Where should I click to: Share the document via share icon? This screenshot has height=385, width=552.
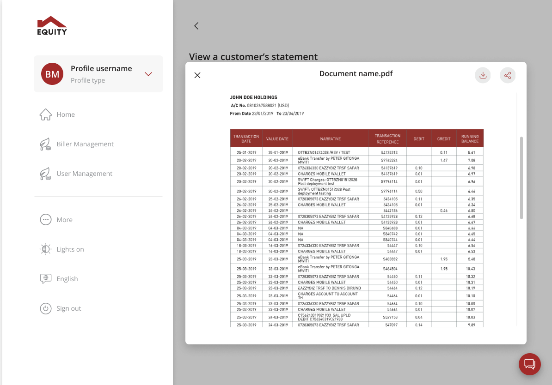click(507, 75)
